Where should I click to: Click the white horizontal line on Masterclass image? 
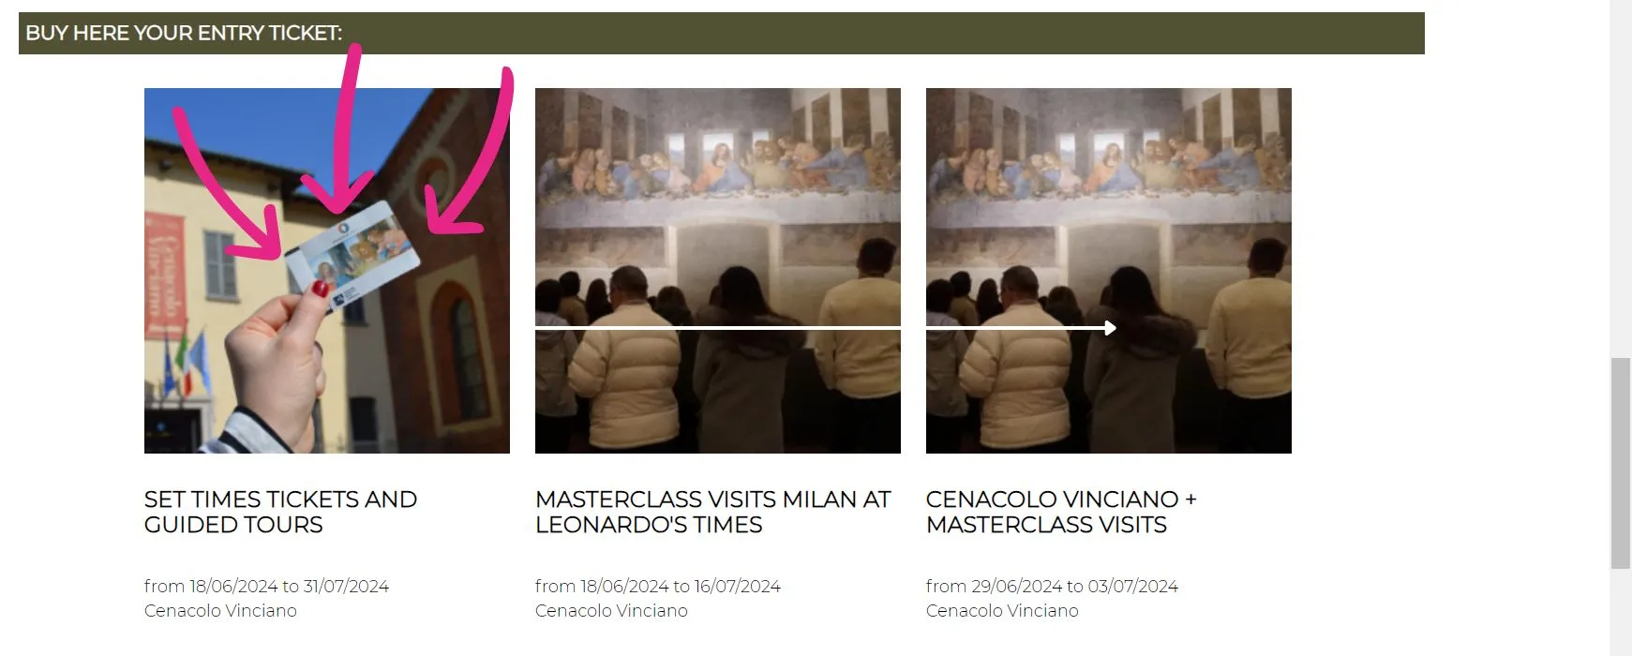pyautogui.click(x=718, y=328)
